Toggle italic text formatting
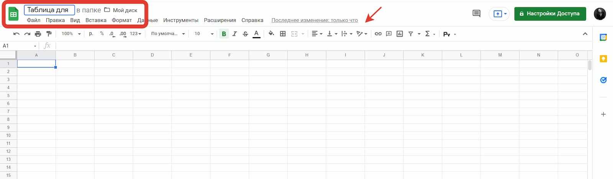 [x=234, y=34]
